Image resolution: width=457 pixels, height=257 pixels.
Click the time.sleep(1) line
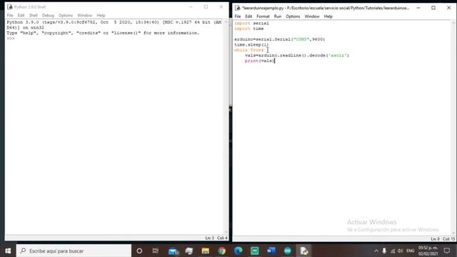[x=251, y=44]
